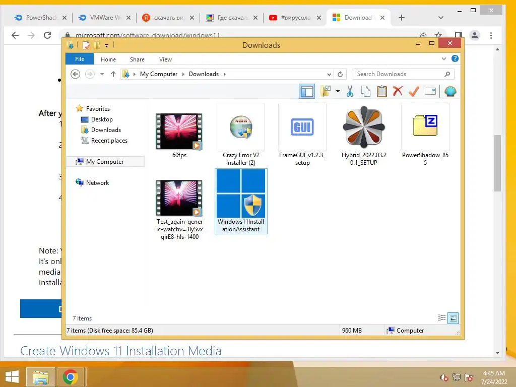The height and width of the screenshot is (387, 516).
Task: Click Downloads in the address breadcrumb
Action: click(204, 74)
